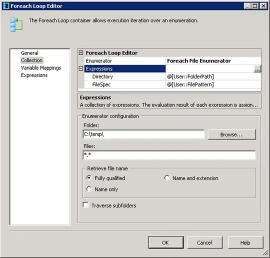Open the Enumerator value dropdown
Image resolution: width=270 pixels, height=258 pixels.
pyautogui.click(x=213, y=61)
